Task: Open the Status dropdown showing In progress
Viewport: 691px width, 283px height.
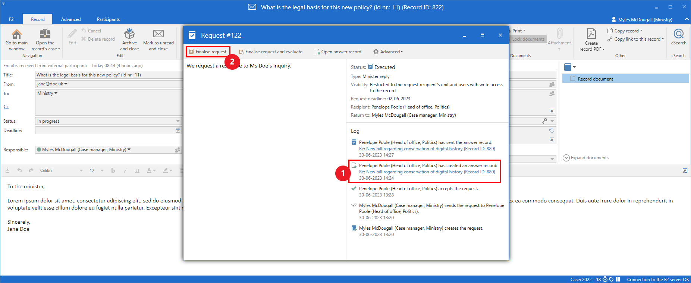Action: pyautogui.click(x=178, y=121)
